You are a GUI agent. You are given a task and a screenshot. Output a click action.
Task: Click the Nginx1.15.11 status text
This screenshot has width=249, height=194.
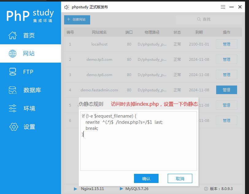pos(92,189)
